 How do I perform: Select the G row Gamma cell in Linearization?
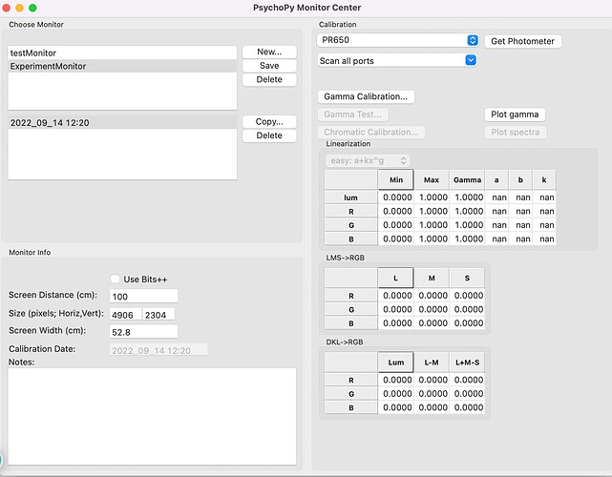tap(467, 225)
